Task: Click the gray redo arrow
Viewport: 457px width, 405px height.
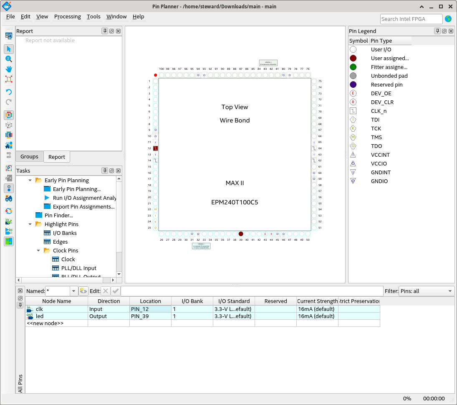Action: [9, 102]
